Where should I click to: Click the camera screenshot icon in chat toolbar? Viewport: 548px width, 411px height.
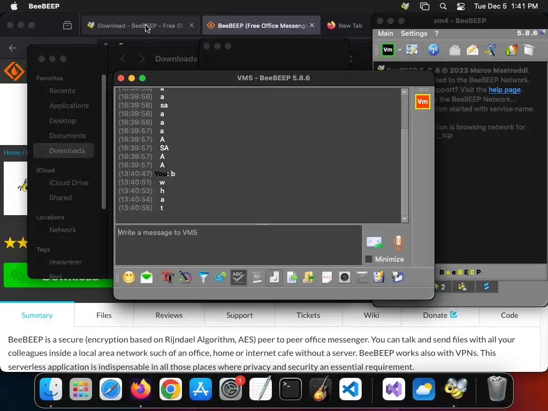coord(345,278)
